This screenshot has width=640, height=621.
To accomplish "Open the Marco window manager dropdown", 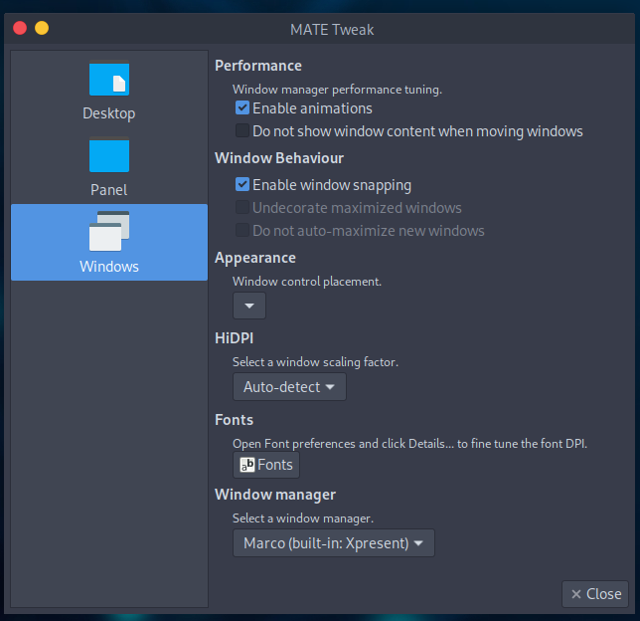I will (x=333, y=543).
